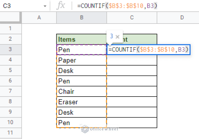The image size is (199, 139).
Task: Click the fx function icon
Action: pos(60,6)
